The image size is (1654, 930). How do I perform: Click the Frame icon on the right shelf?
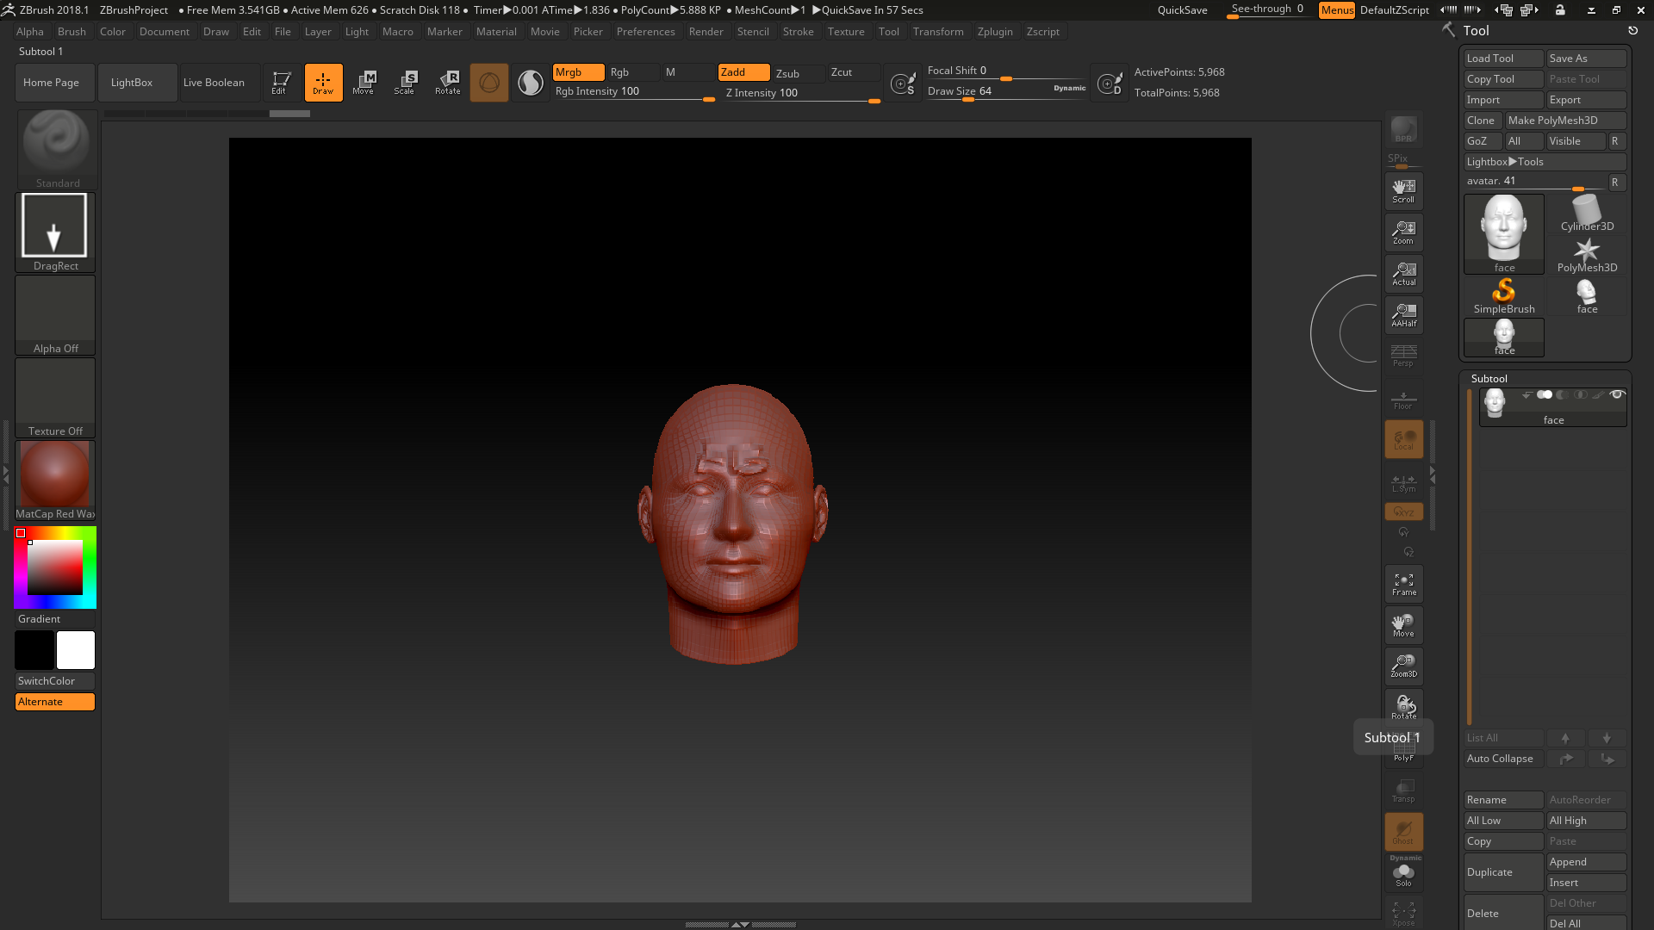(1403, 583)
